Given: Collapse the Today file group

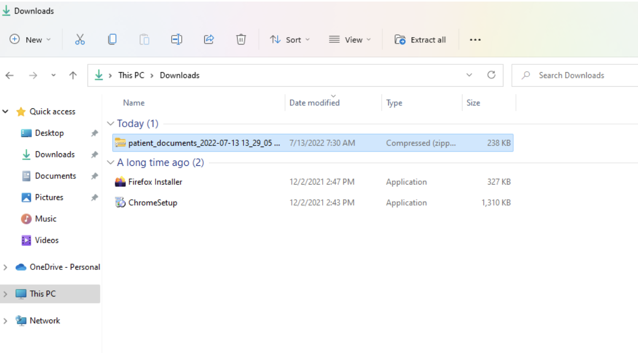Looking at the screenshot, I should click(x=111, y=123).
